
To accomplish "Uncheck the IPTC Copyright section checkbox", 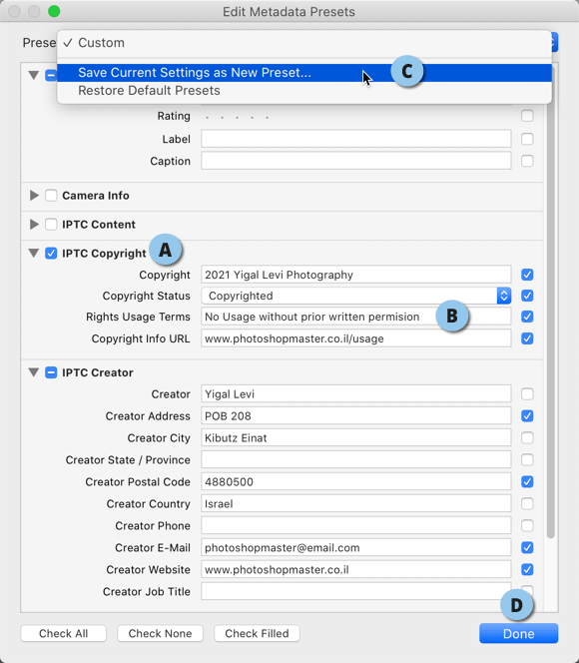I will [x=51, y=253].
